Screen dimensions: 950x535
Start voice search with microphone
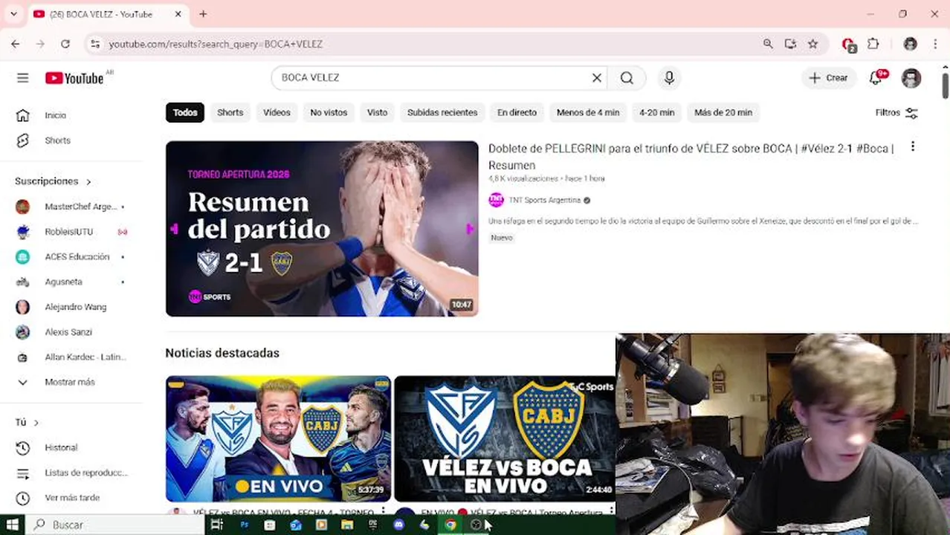669,77
